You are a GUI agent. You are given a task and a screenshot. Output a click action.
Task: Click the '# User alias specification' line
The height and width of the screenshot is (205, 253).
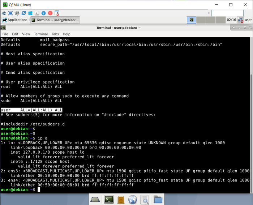point(33,63)
